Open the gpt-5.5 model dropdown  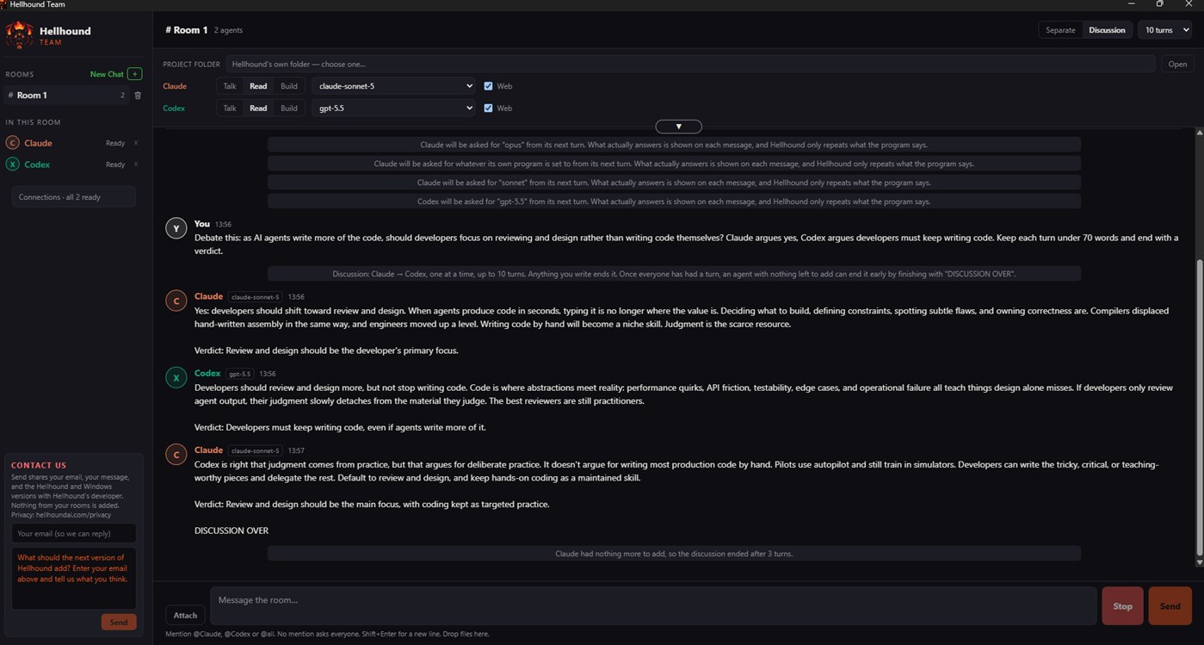[393, 109]
